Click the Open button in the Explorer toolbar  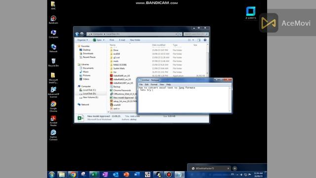point(97,40)
